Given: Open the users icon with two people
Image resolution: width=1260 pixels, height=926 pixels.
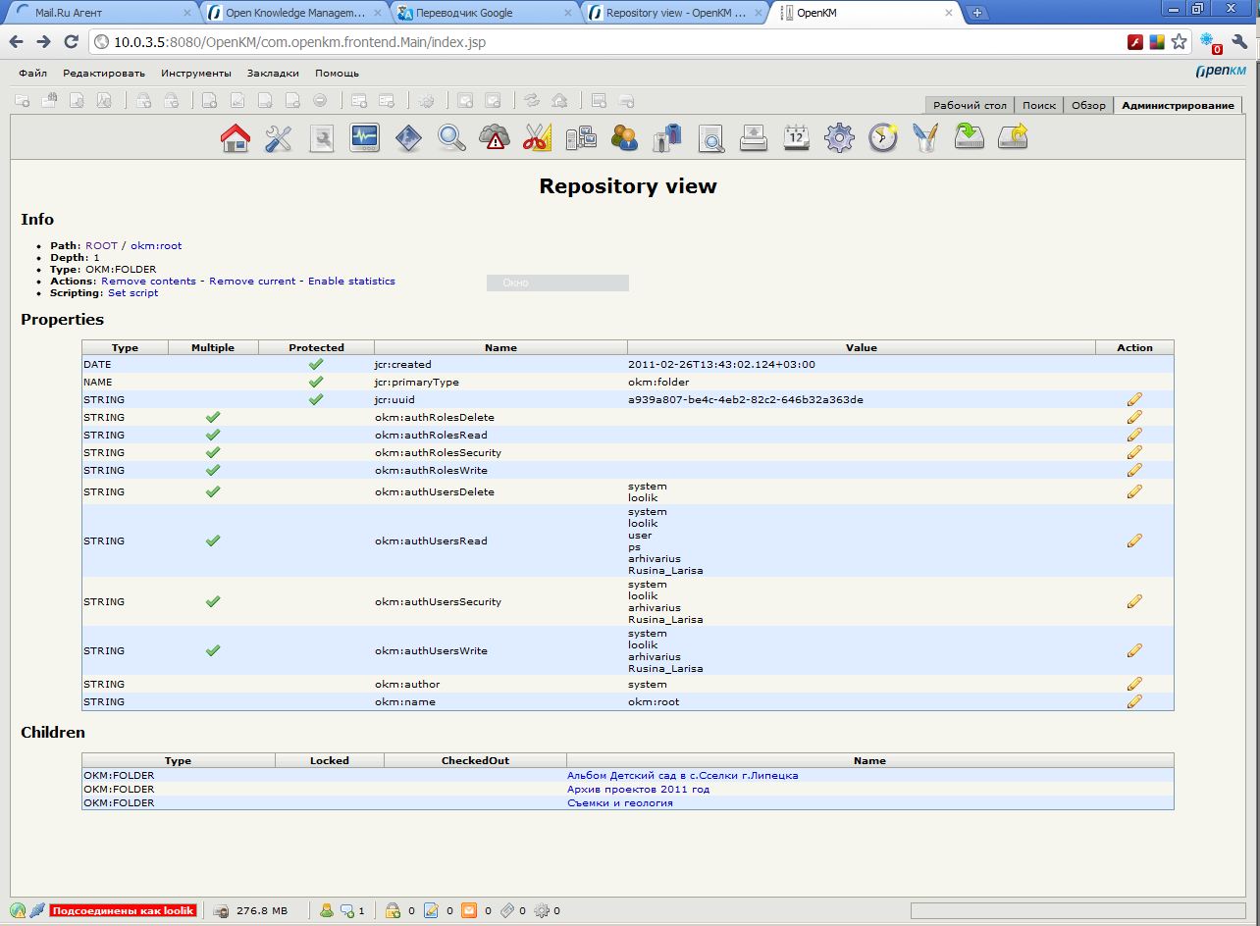Looking at the screenshot, I should (x=624, y=137).
